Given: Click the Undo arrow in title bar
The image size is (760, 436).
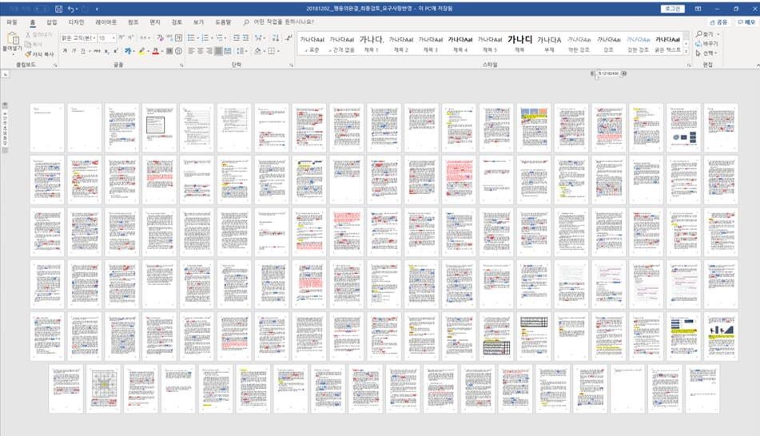Looking at the screenshot, I should [x=71, y=9].
